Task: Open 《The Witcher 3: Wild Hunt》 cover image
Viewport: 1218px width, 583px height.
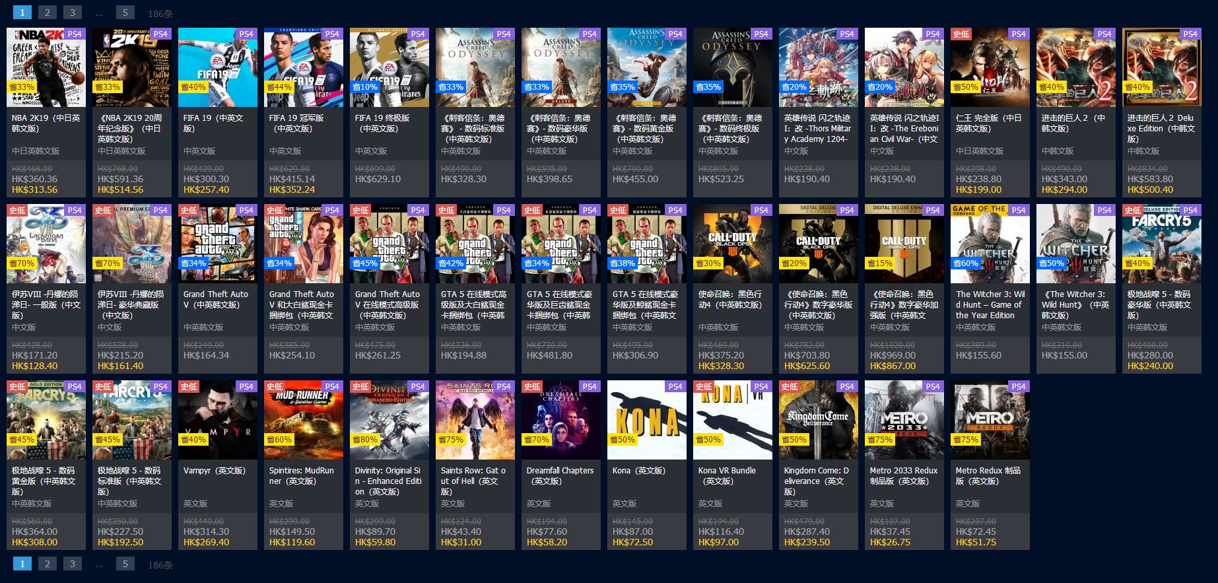Action: [x=1076, y=244]
